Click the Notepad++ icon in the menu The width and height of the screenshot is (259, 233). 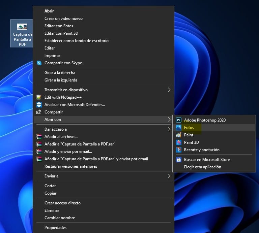(39, 97)
